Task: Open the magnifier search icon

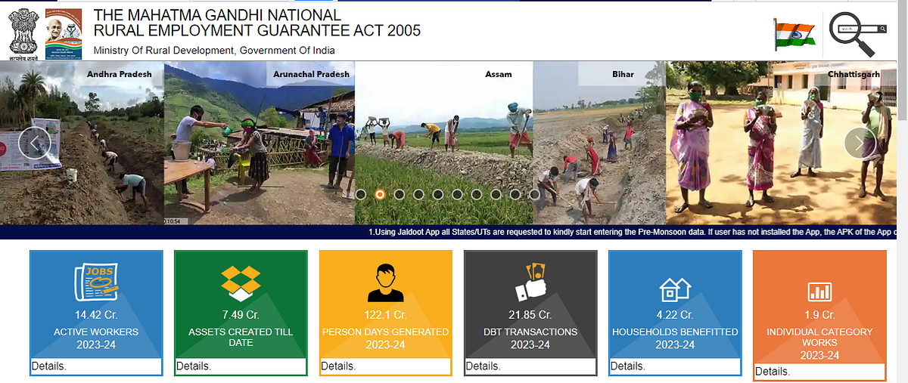Action: [857, 35]
